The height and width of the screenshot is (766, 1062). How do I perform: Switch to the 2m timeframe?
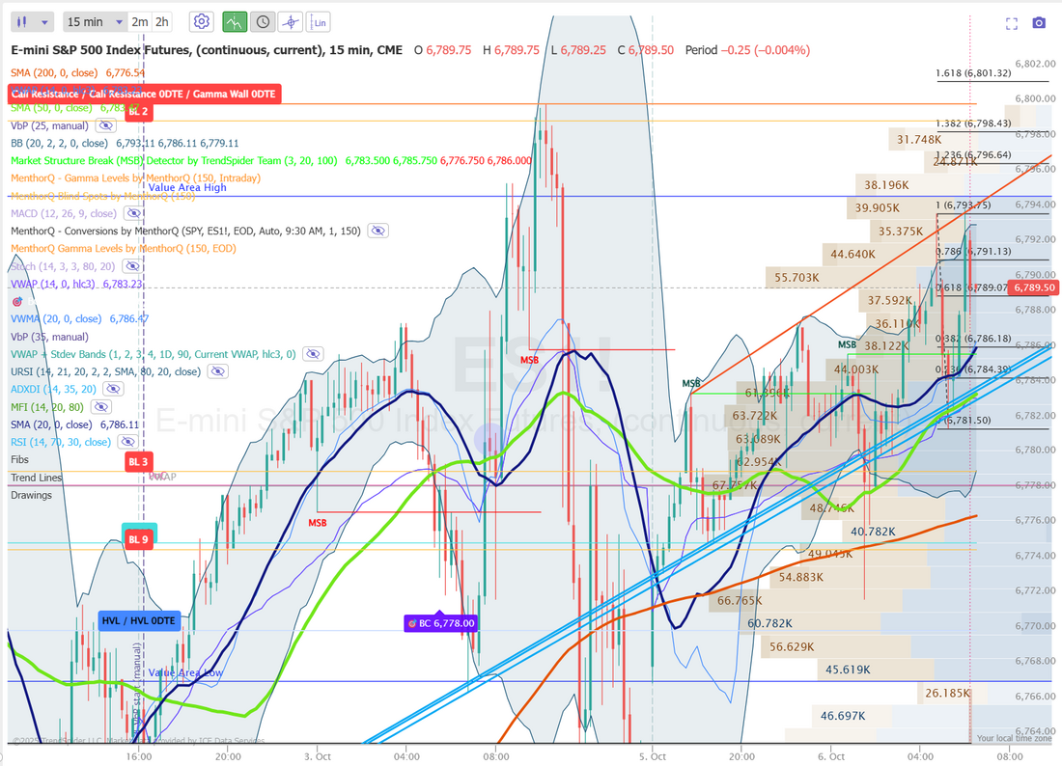(x=140, y=21)
